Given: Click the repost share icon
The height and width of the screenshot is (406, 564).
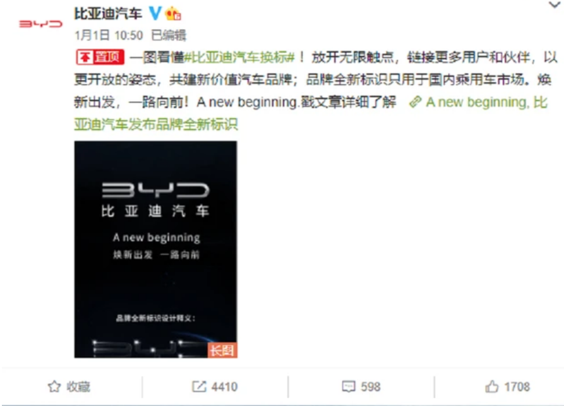Looking at the screenshot, I should (199, 386).
